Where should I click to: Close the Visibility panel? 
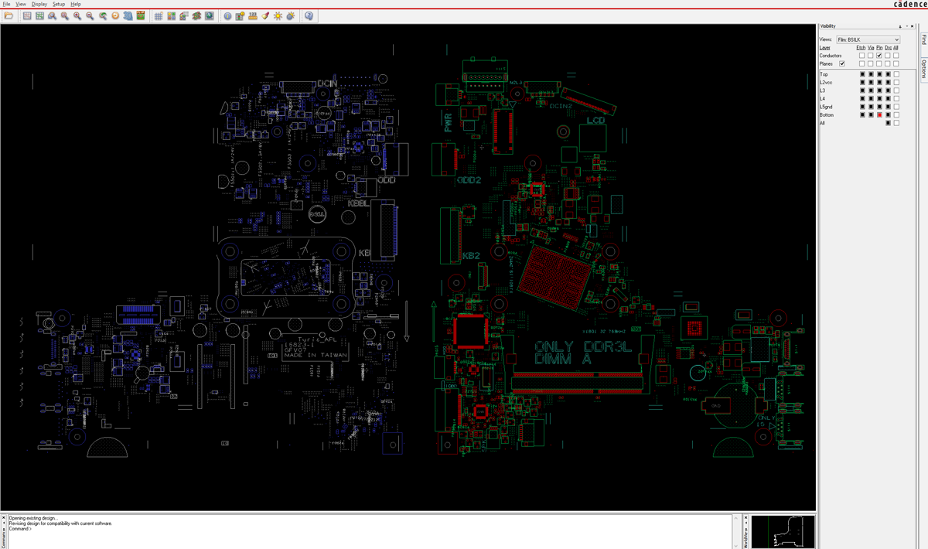(913, 26)
